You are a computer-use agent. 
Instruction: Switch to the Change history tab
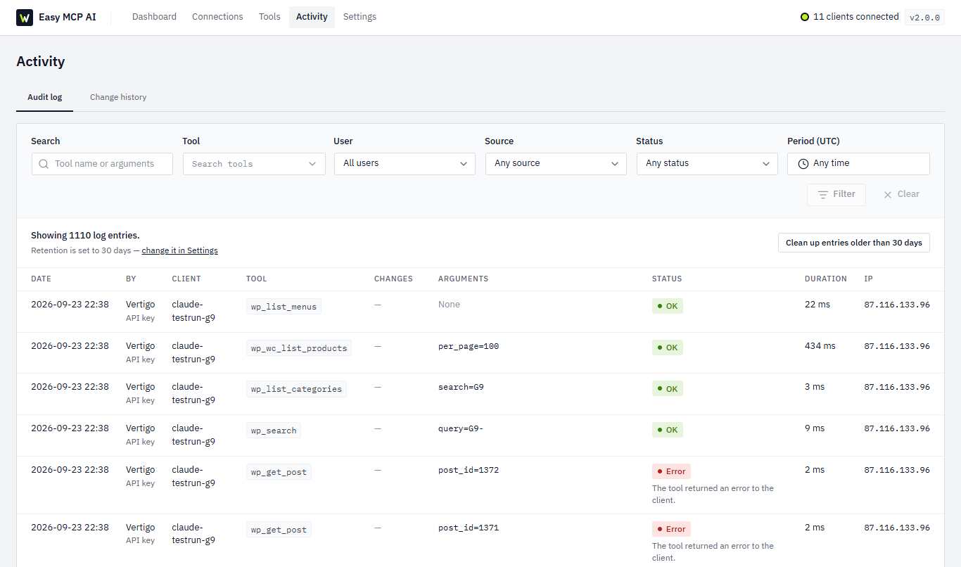118,97
